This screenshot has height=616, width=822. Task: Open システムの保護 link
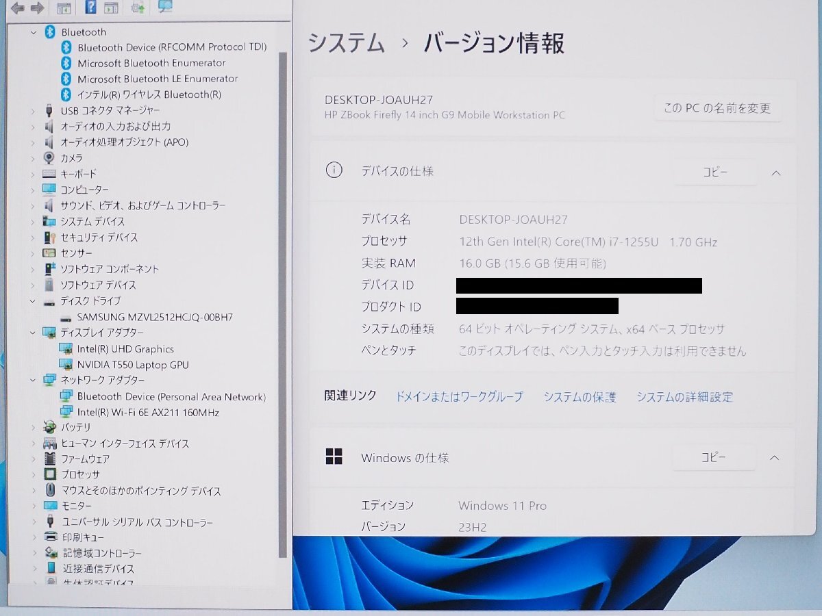coord(580,397)
